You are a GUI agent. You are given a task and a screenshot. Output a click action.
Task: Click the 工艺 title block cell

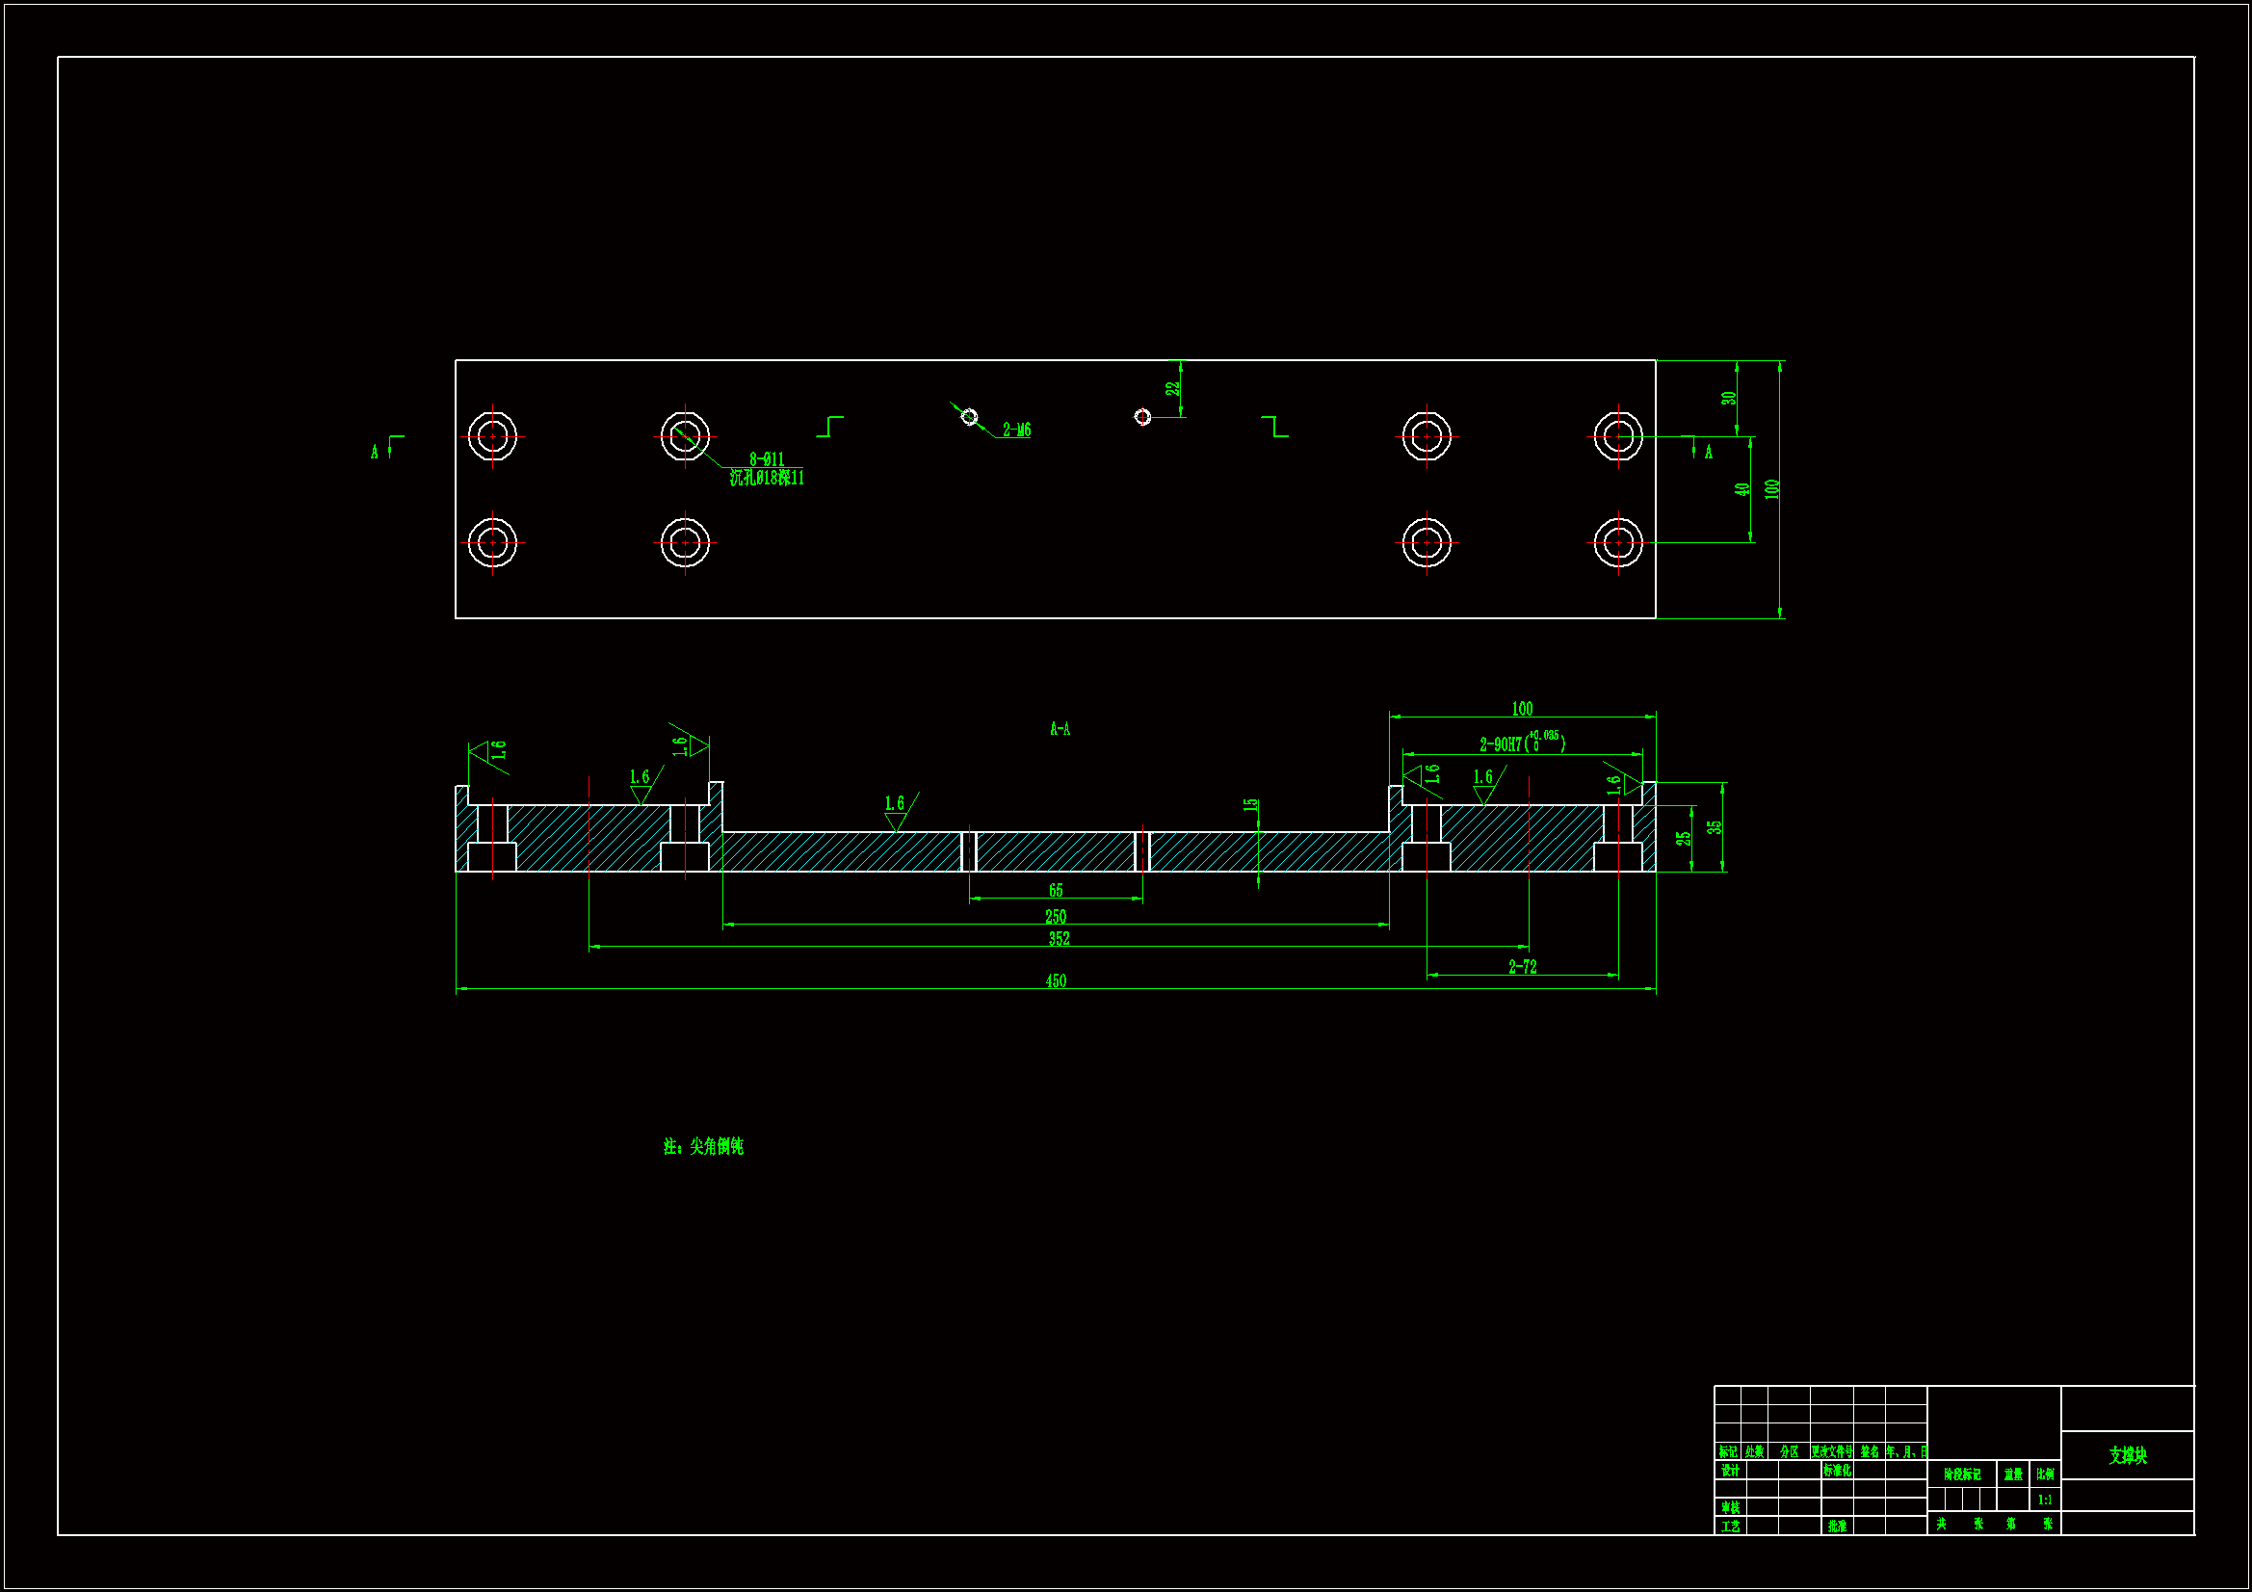tap(1730, 1527)
